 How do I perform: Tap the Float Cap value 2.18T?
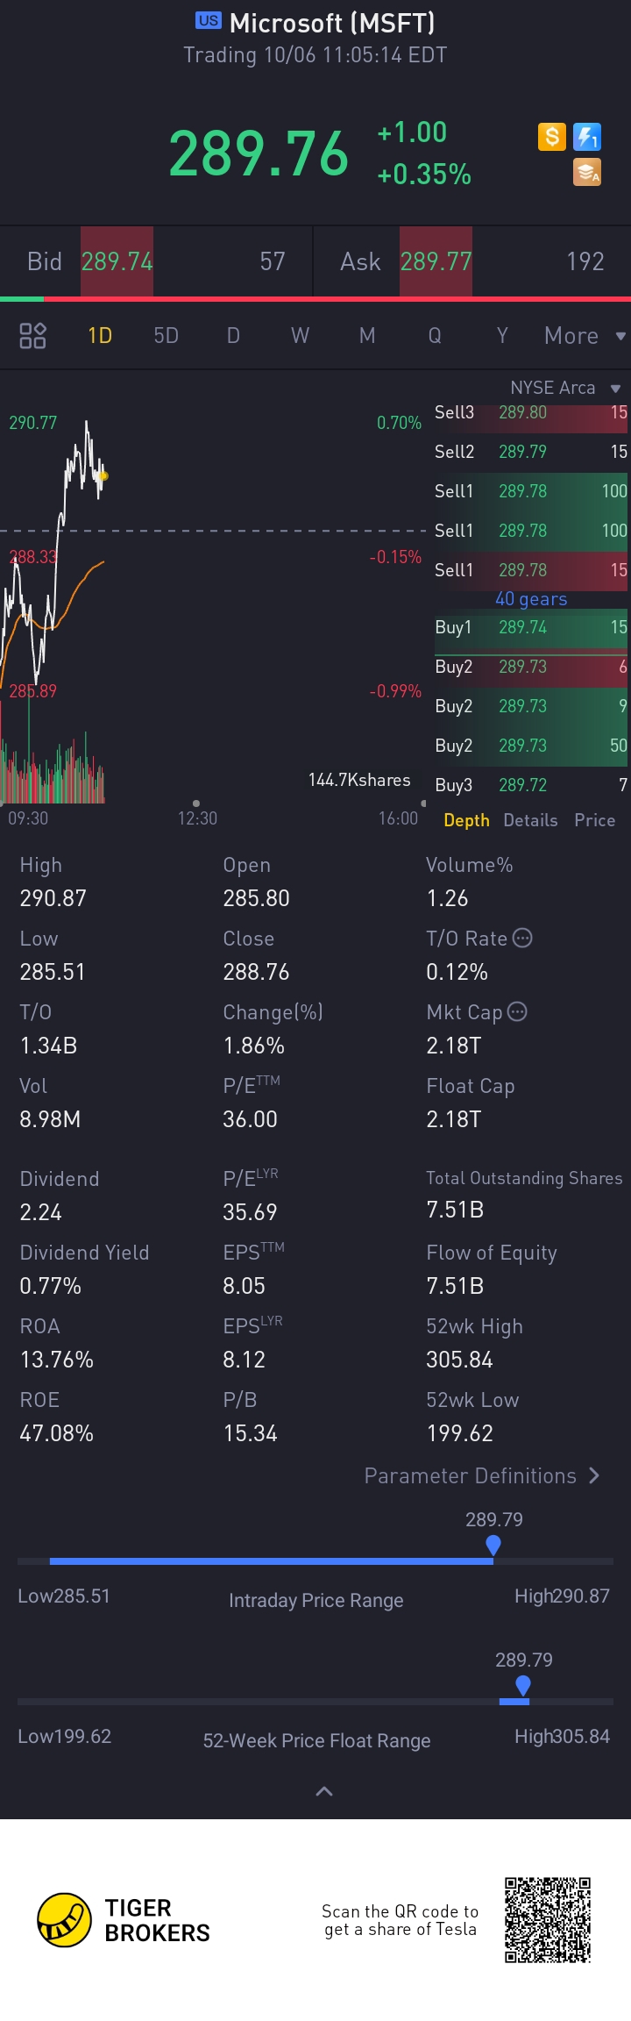coord(454,1119)
